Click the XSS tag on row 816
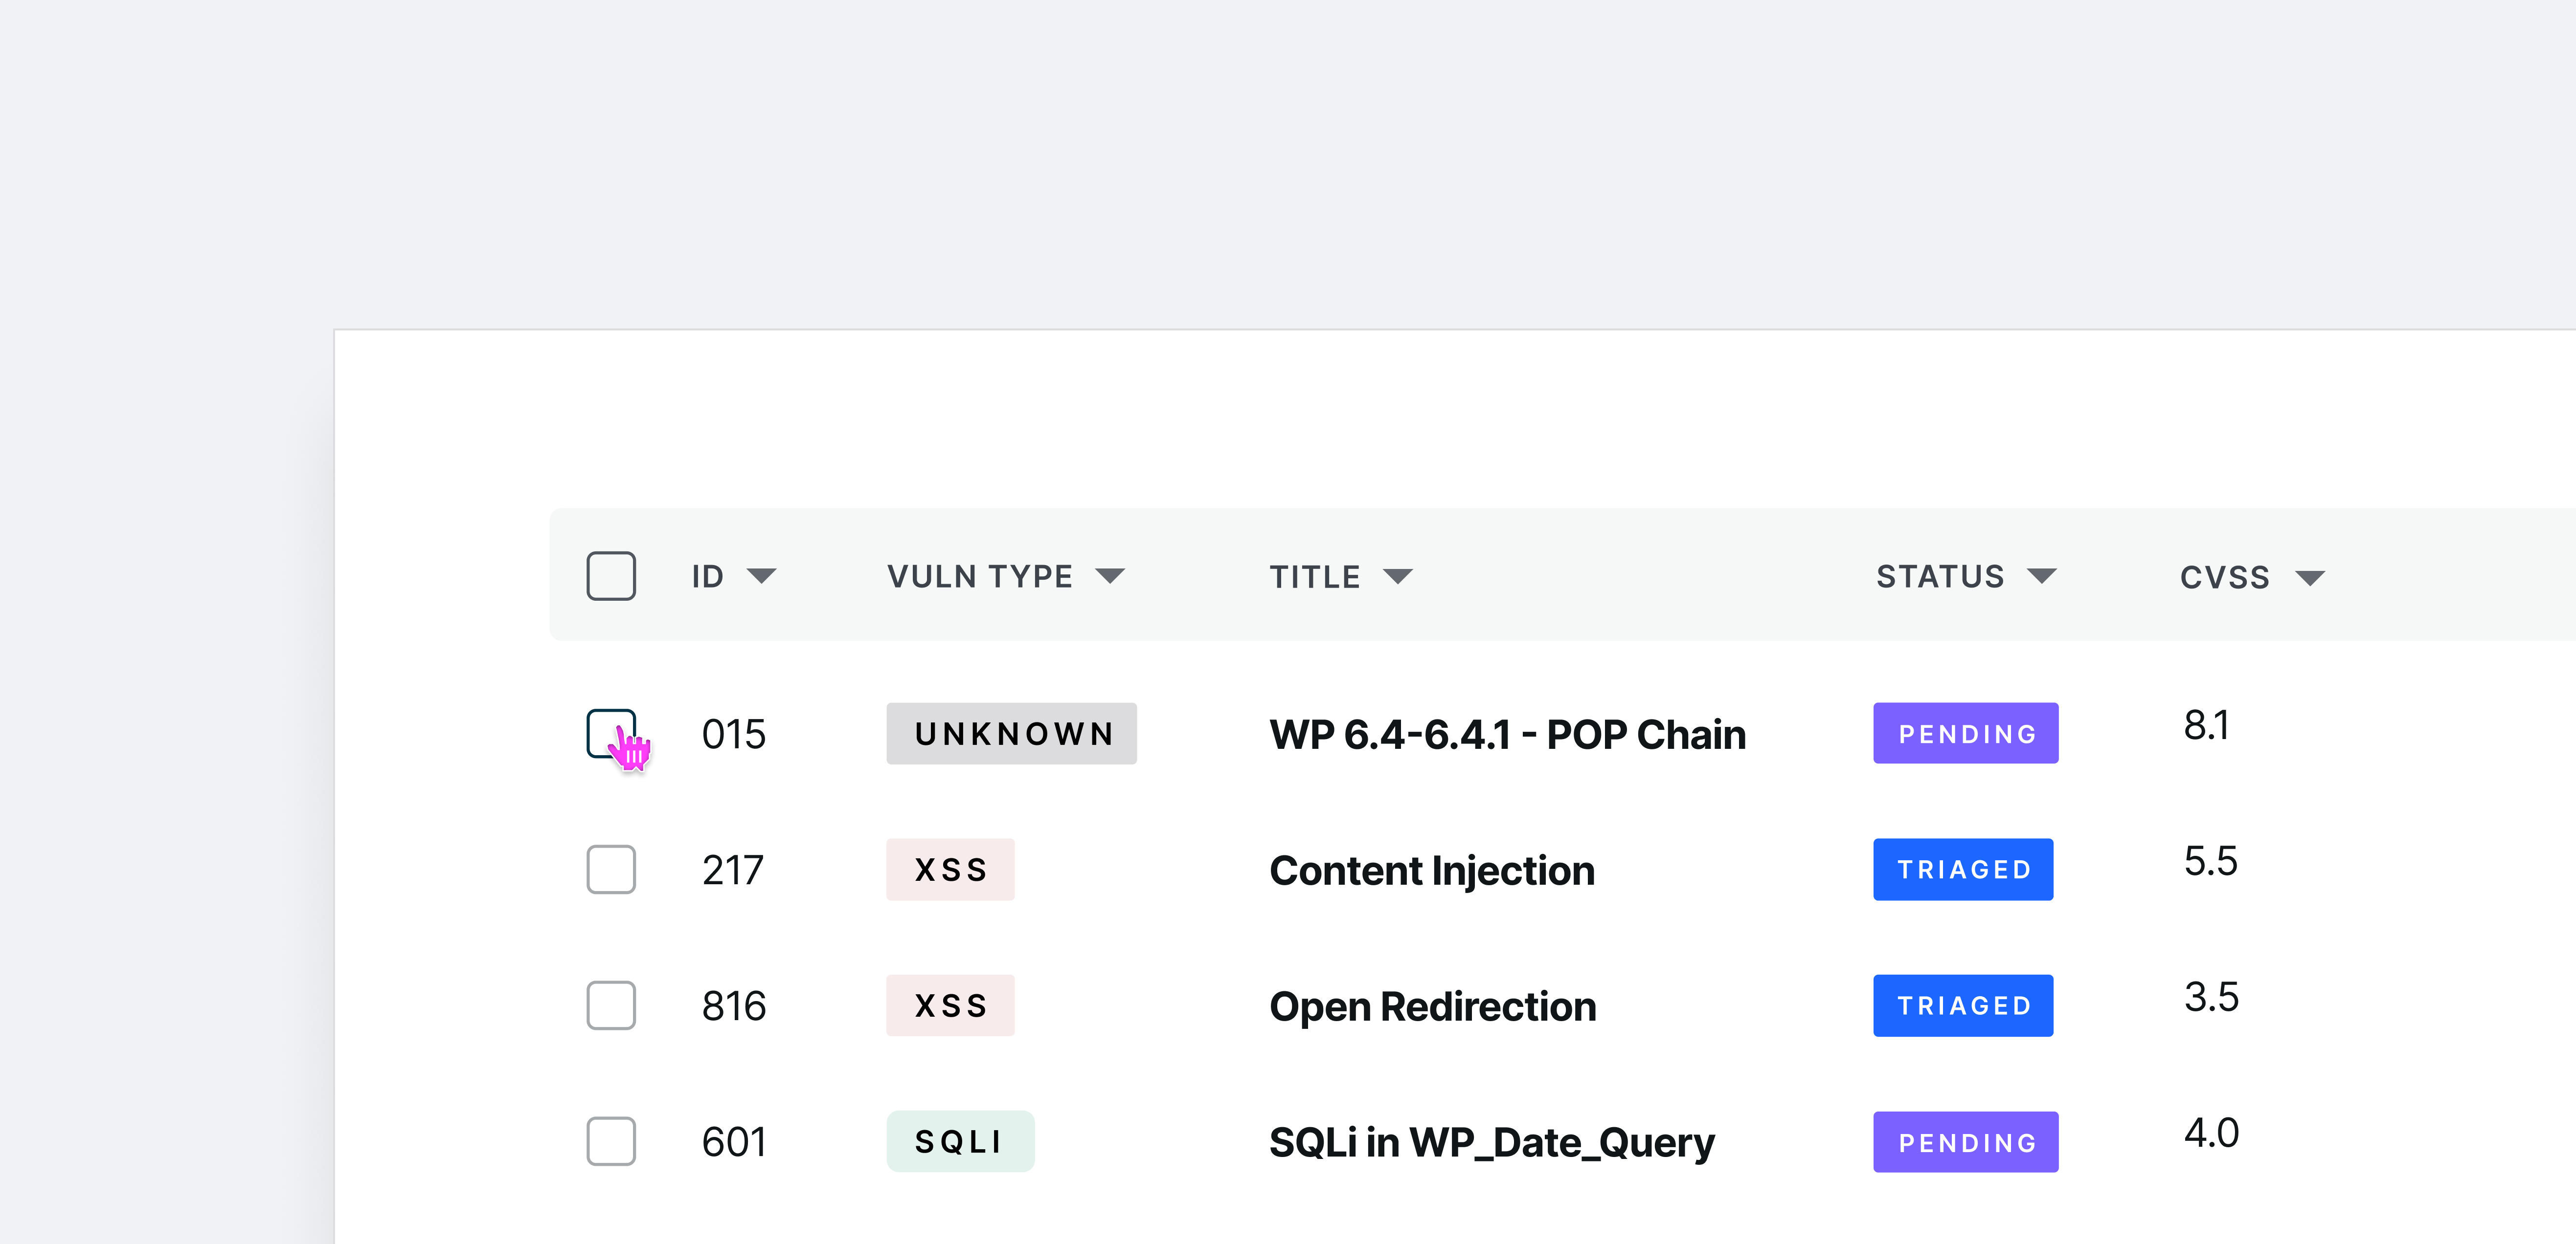The image size is (2576, 1244). point(950,1005)
